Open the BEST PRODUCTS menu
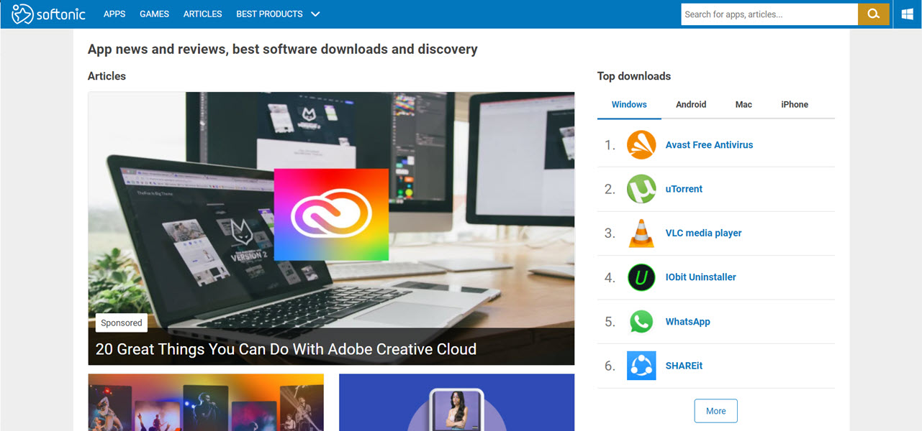 pyautogui.click(x=269, y=14)
